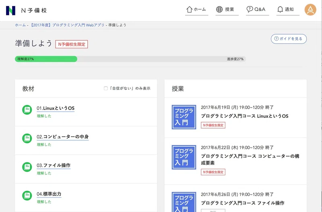This screenshot has height=212, width=322.
Task: Click 理解した status under 03.ファイル操作
Action: tap(44, 173)
